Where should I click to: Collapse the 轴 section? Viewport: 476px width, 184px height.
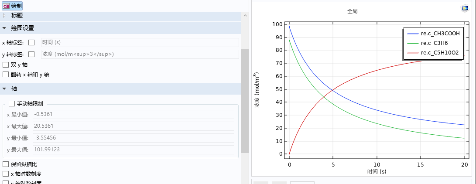pyautogui.click(x=4, y=89)
